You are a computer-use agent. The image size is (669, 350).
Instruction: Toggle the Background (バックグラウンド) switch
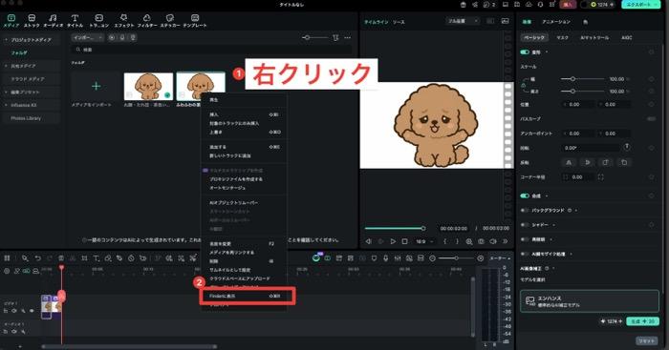click(525, 211)
